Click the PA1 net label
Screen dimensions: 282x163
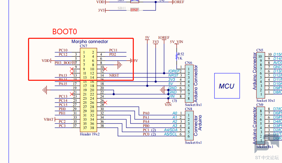tap(146, 118)
